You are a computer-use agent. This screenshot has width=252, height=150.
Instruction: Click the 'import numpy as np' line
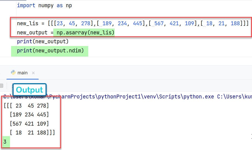[x=44, y=6]
